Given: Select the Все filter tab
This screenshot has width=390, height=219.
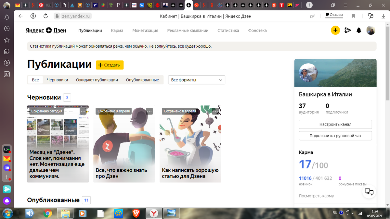Looking at the screenshot, I should click(35, 80).
